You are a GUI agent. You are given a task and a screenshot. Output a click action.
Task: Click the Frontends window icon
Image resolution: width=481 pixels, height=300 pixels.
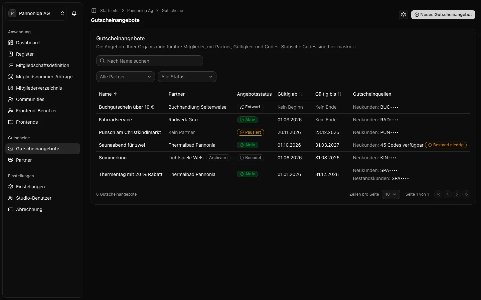pos(11,122)
